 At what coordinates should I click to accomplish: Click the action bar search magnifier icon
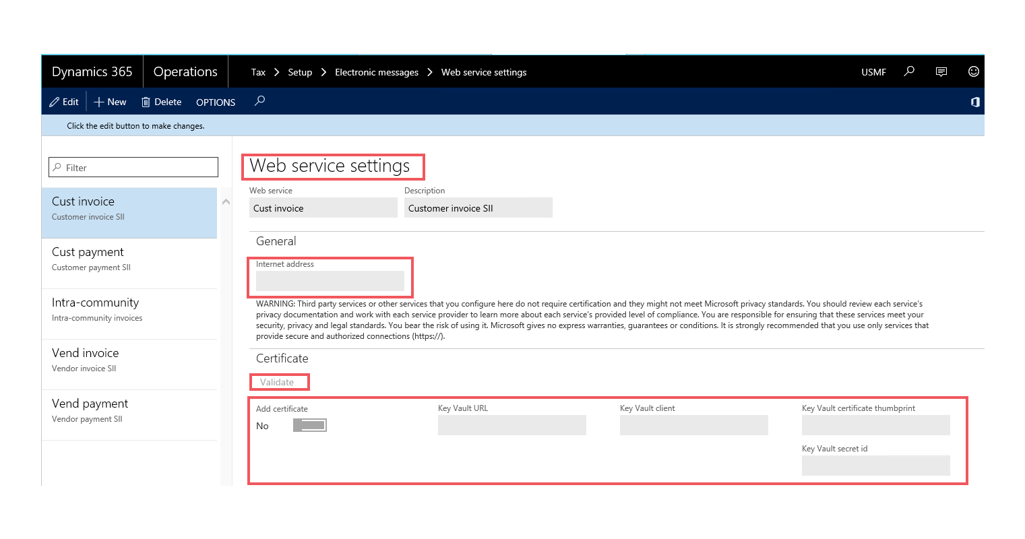(x=259, y=101)
